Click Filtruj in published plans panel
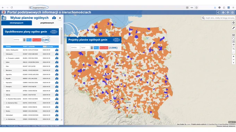The width and height of the screenshot is (236, 132). pyautogui.click(x=29, y=40)
